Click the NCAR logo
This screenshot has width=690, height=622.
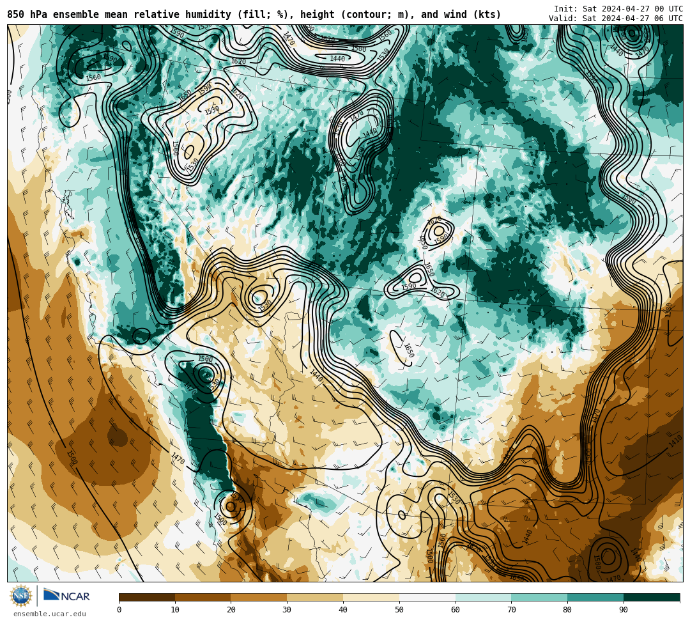pyautogui.click(x=66, y=596)
